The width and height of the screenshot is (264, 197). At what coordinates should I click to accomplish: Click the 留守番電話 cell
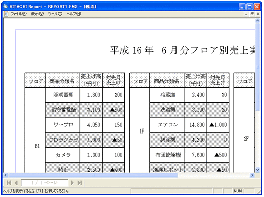(x=63, y=110)
